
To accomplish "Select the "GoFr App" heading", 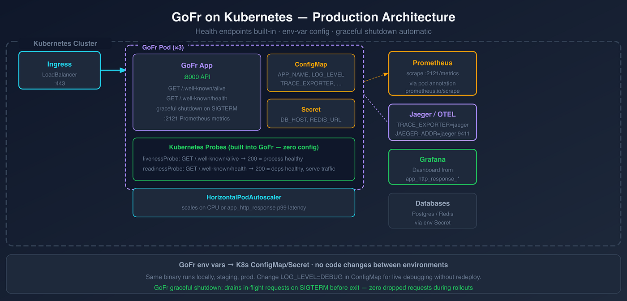I will pos(197,65).
